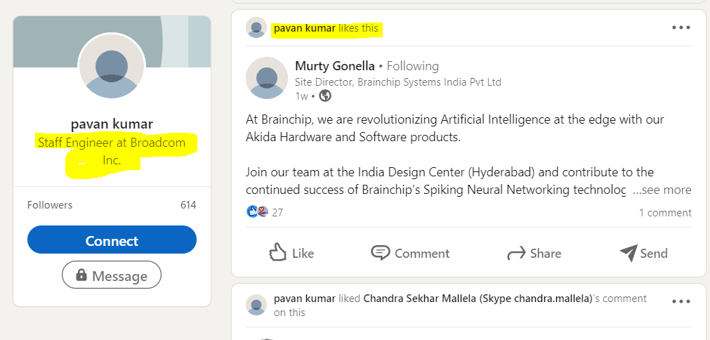
Task: Click "Join our team at the India Design Center" text
Action: tap(468, 181)
